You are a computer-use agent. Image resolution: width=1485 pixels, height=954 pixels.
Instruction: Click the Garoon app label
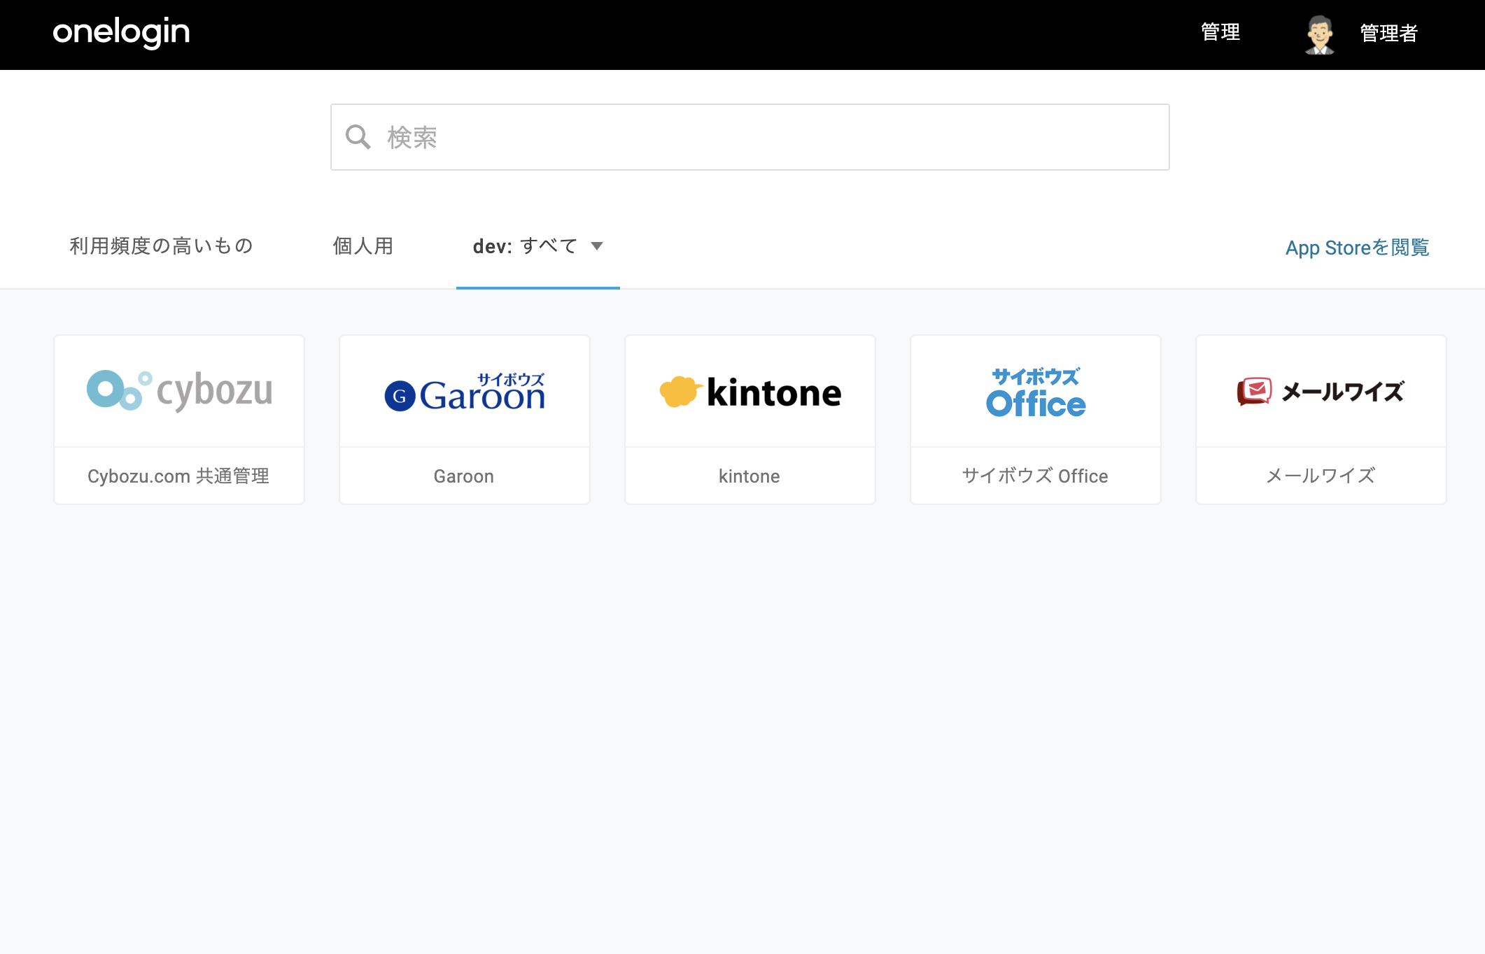pyautogui.click(x=464, y=476)
